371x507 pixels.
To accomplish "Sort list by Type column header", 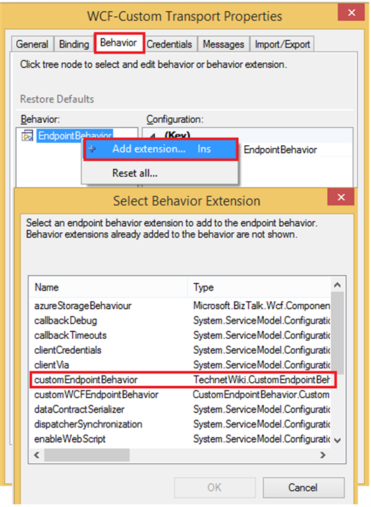I will 259,287.
